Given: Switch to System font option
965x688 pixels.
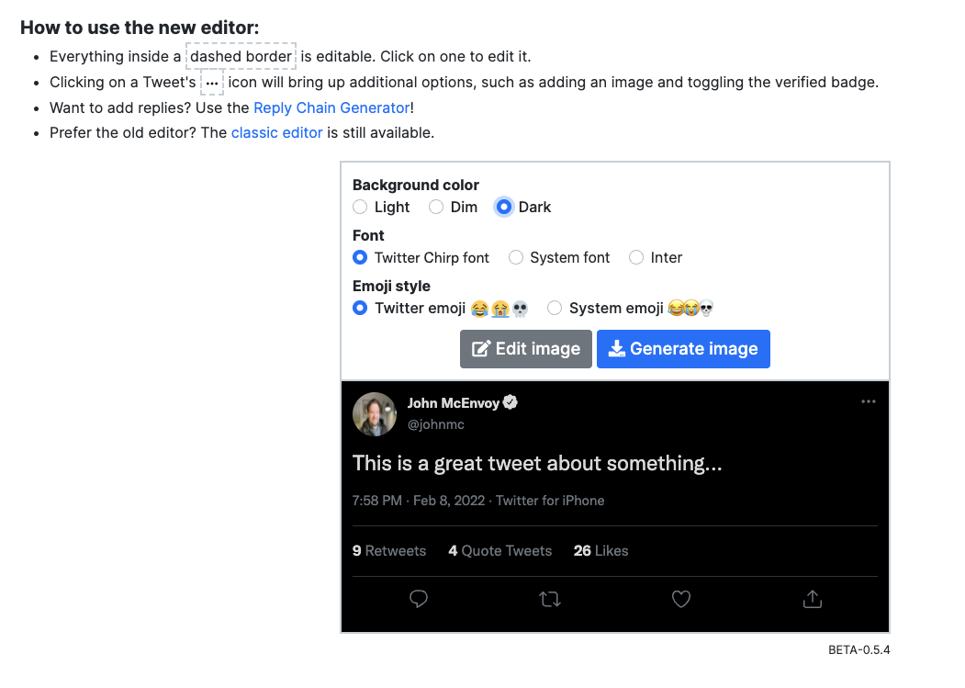Looking at the screenshot, I should click(x=516, y=257).
